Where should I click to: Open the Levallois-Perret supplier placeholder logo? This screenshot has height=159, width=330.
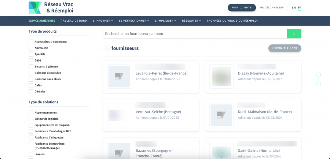pyautogui.click(x=119, y=77)
